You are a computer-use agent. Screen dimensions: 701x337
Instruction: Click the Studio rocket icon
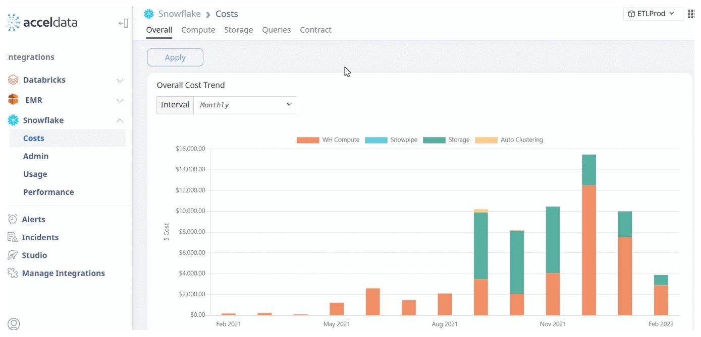click(x=13, y=255)
